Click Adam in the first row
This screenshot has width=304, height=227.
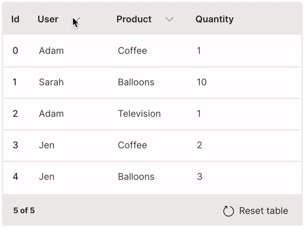(x=51, y=51)
